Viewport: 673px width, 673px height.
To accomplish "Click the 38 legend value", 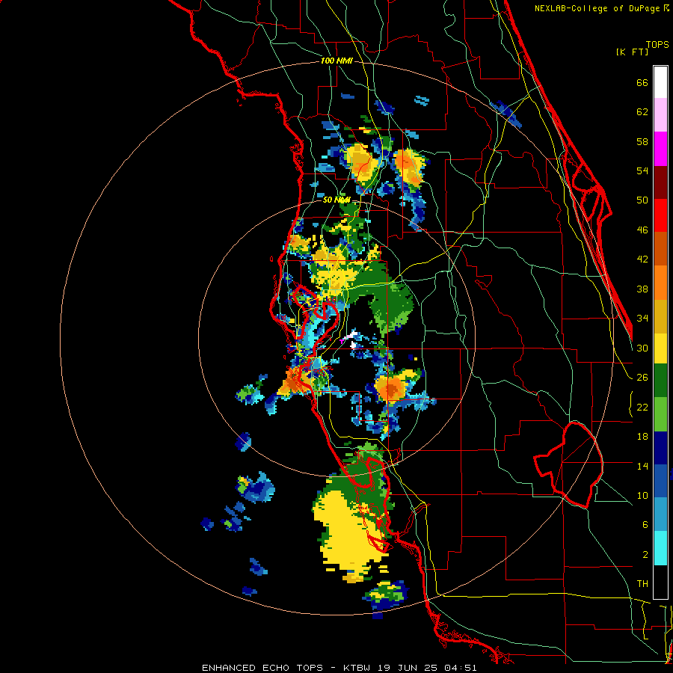I will [642, 289].
